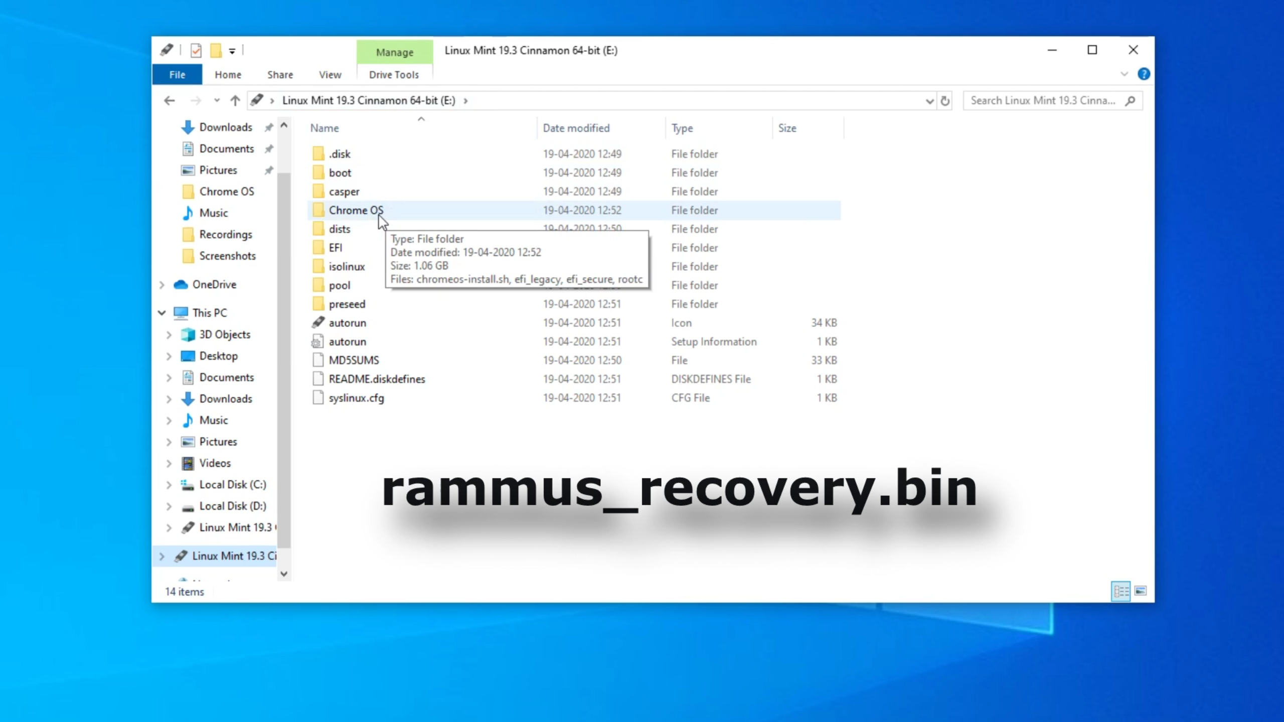
Task: Open the Drive Tools tab
Action: 394,75
